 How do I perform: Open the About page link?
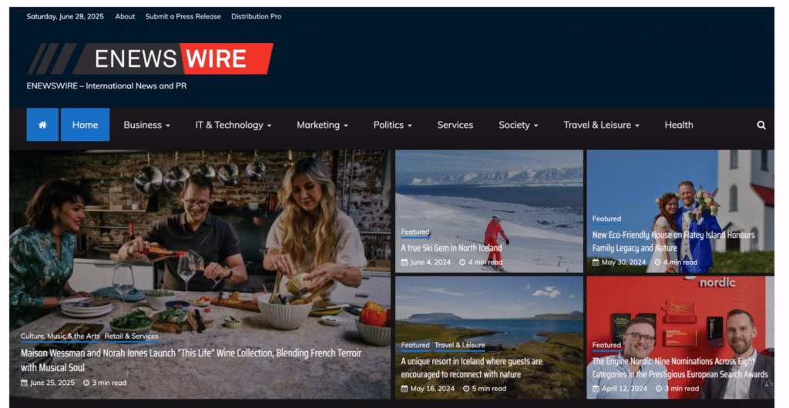pyautogui.click(x=125, y=16)
